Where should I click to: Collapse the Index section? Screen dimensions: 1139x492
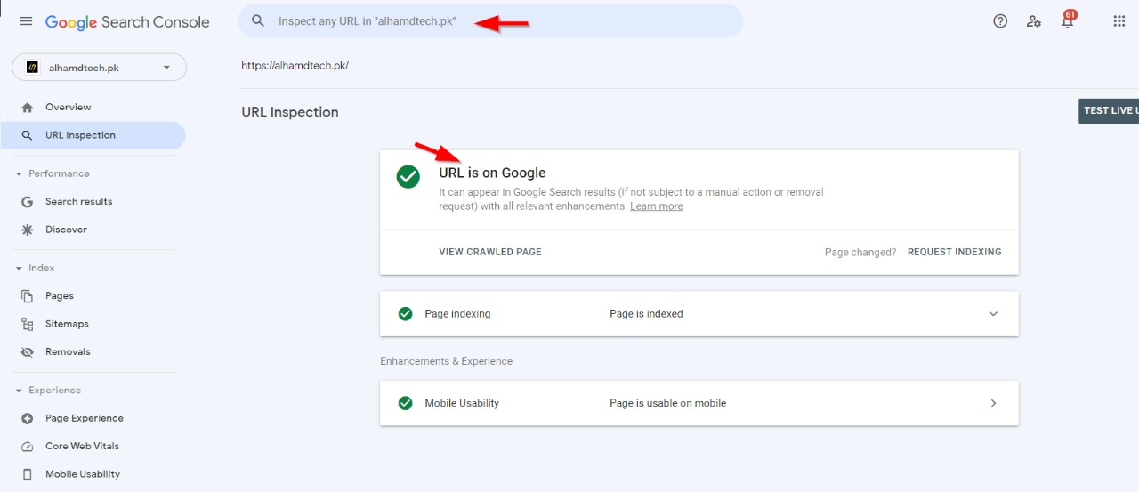[x=19, y=268]
